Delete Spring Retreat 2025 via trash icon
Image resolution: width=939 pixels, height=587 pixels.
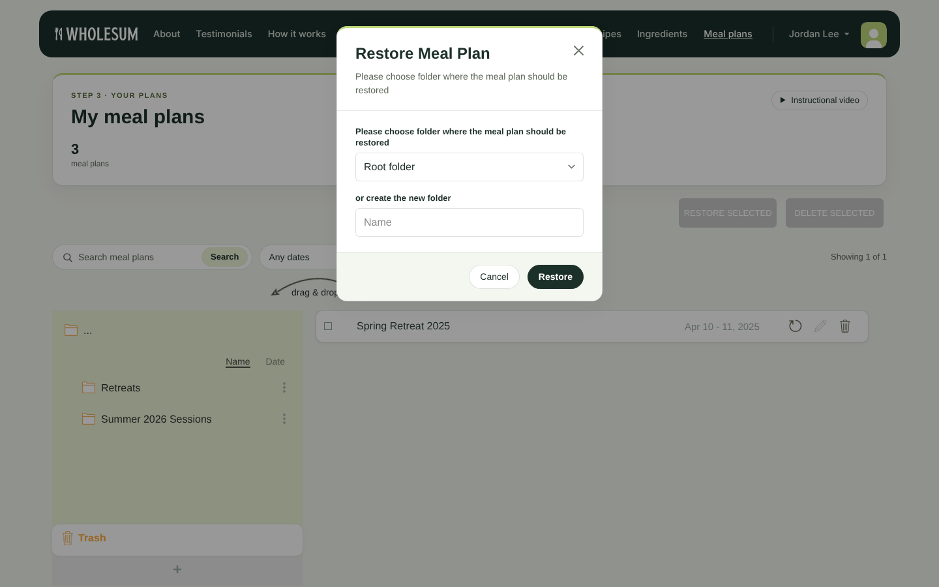tap(845, 326)
